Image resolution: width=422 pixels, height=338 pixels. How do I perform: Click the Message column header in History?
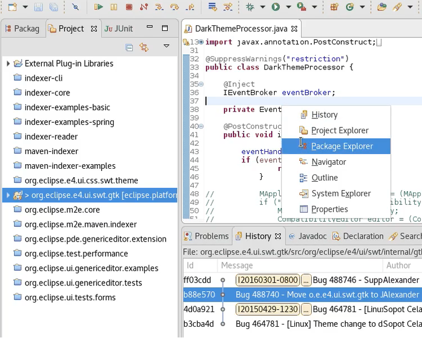300,265
